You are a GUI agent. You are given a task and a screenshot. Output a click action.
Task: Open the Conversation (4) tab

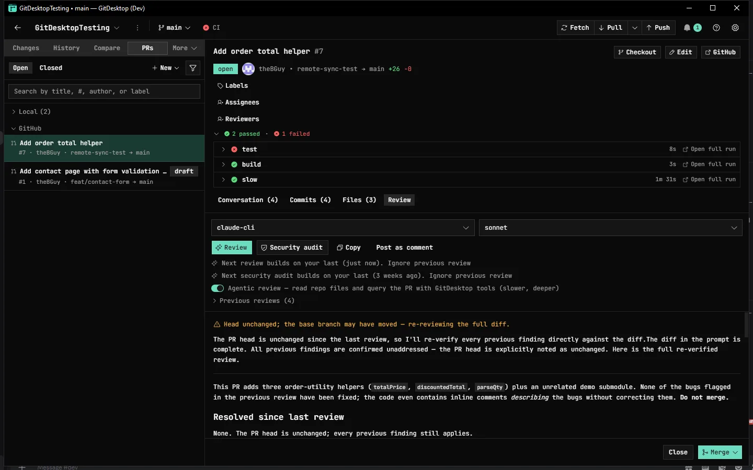point(248,200)
